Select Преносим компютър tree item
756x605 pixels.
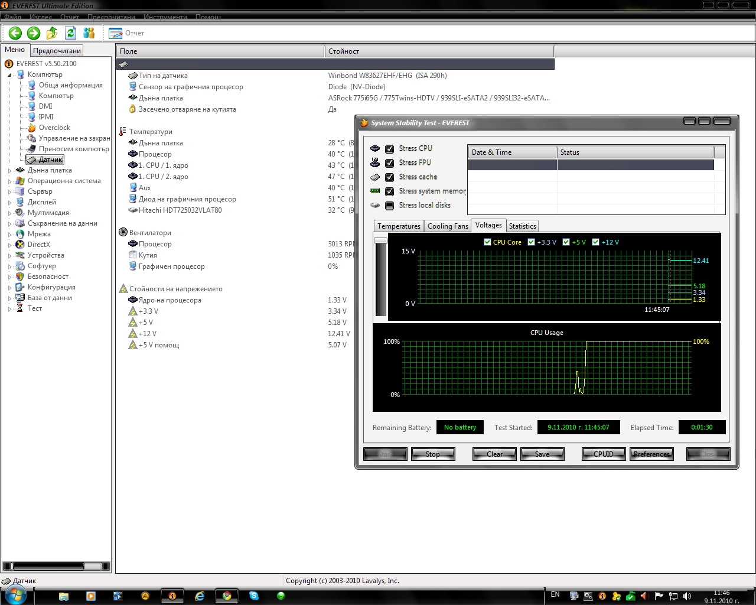tap(74, 149)
